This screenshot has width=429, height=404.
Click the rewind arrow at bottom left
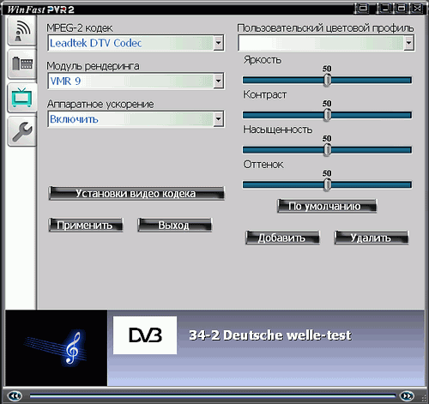(15, 395)
